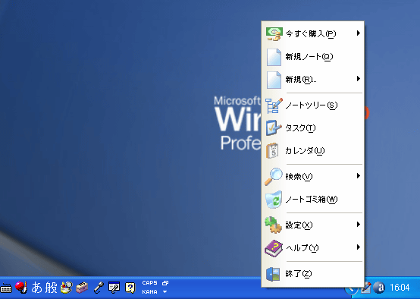Open language bar options down arrow
420x299 pixels.
point(165,291)
